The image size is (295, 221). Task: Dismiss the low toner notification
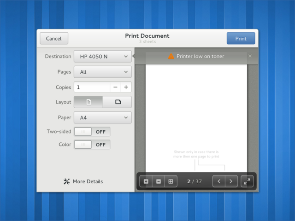coord(250,56)
